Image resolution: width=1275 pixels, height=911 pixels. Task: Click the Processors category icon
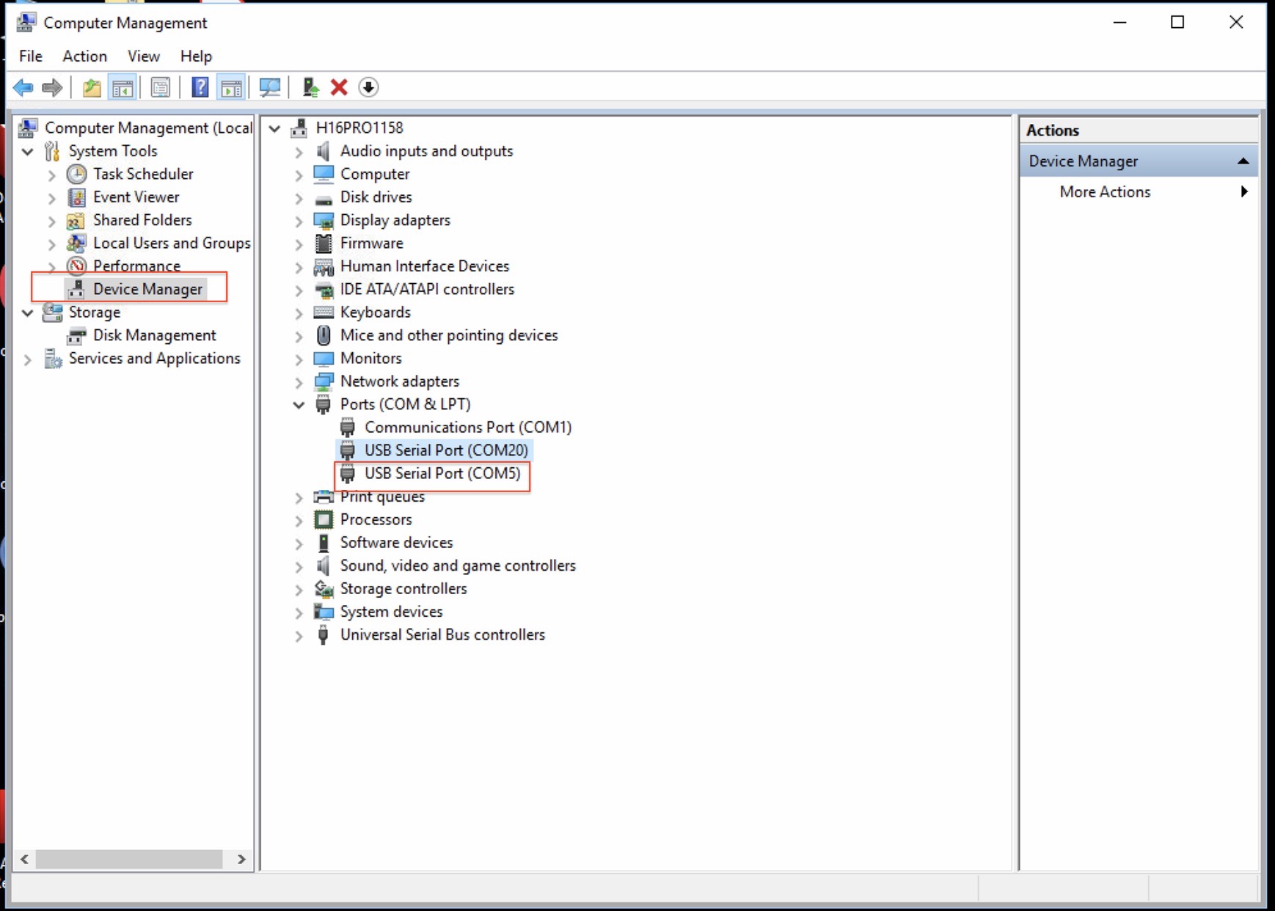click(x=324, y=519)
